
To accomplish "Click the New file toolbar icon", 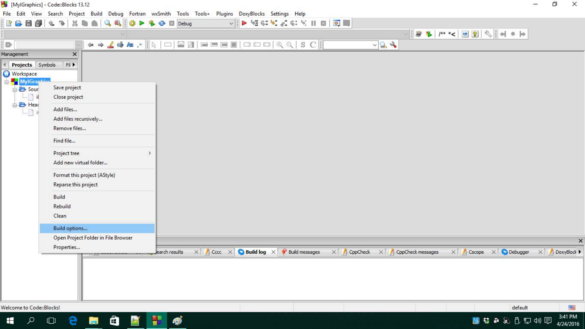I will pyautogui.click(x=9, y=23).
